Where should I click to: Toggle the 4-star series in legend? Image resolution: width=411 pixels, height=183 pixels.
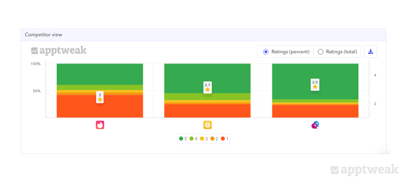click(193, 139)
